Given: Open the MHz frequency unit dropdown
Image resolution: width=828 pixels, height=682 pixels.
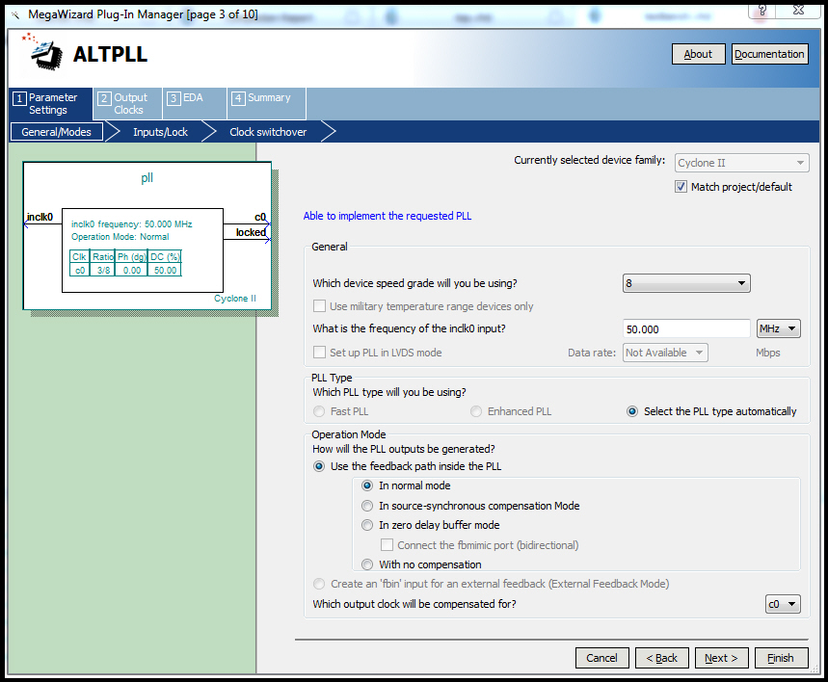Looking at the screenshot, I should (x=779, y=328).
